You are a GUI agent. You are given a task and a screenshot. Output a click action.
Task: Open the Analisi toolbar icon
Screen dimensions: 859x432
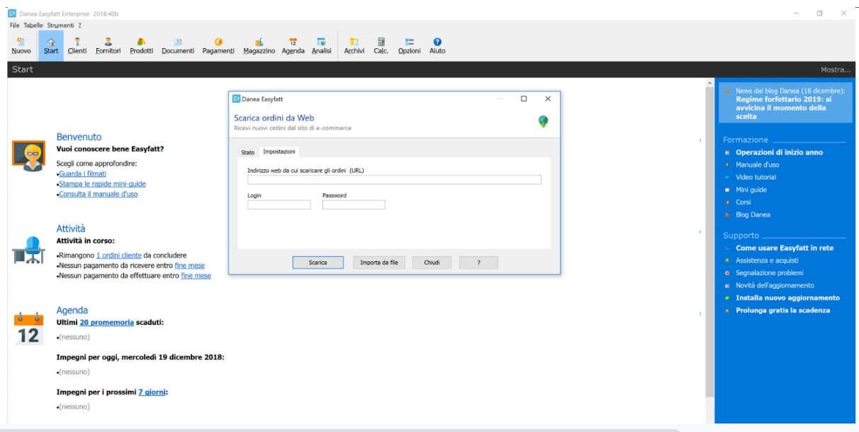coord(321,45)
